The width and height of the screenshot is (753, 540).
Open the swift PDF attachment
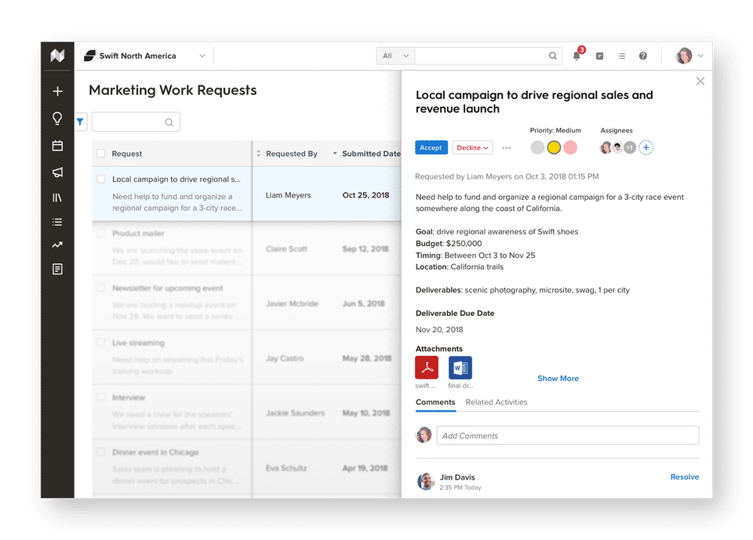point(427,368)
